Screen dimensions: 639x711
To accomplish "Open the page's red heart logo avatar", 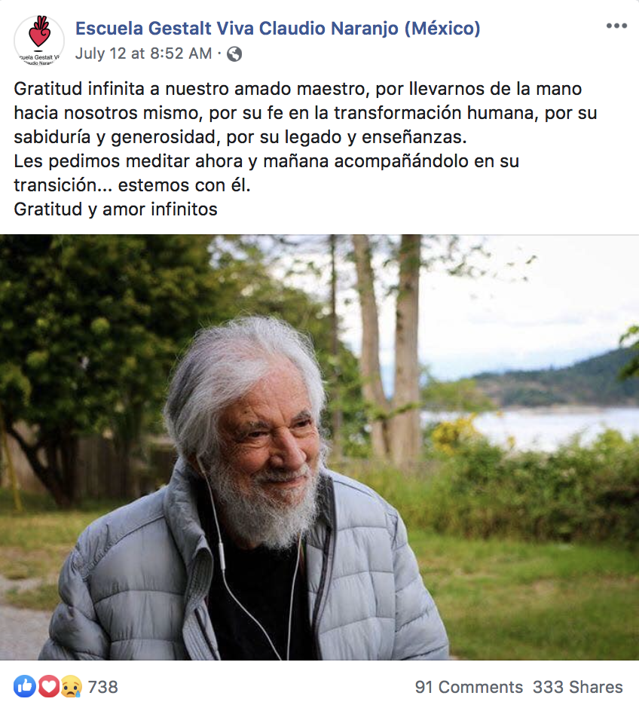I will click(x=39, y=41).
